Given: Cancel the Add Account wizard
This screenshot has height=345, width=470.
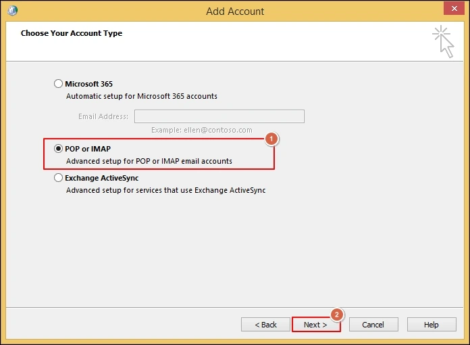Looking at the screenshot, I should click(x=373, y=325).
